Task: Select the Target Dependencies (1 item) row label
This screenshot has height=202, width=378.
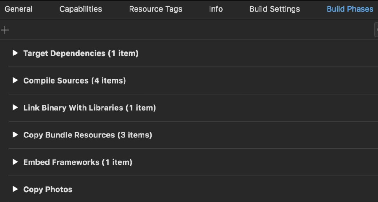Action: point(81,53)
